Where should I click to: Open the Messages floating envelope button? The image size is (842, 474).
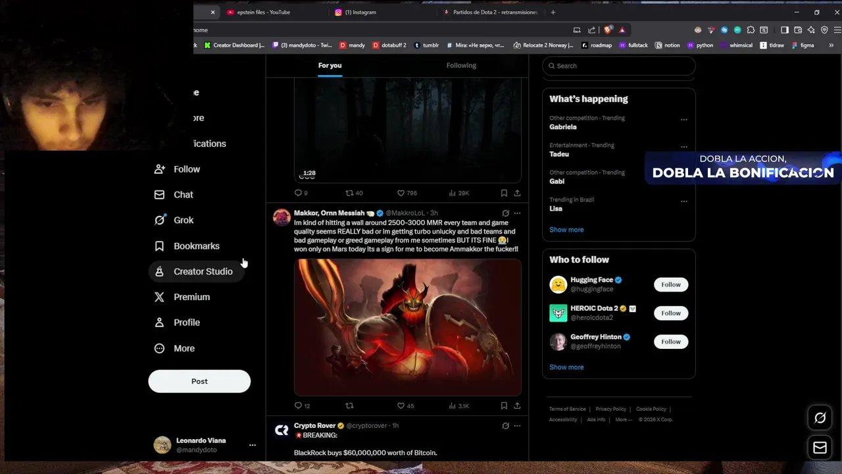click(820, 448)
